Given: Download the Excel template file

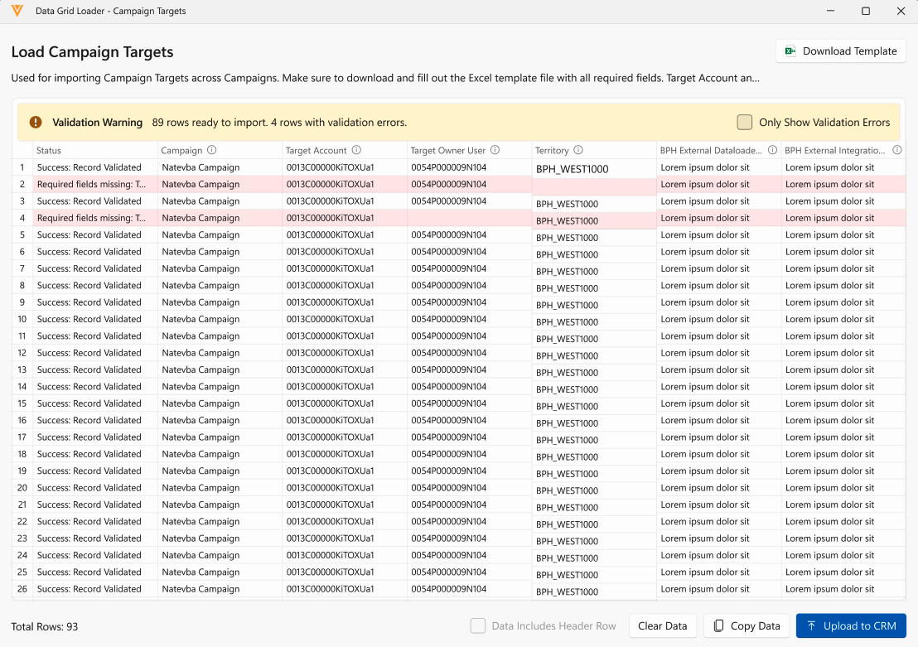Looking at the screenshot, I should click(840, 51).
